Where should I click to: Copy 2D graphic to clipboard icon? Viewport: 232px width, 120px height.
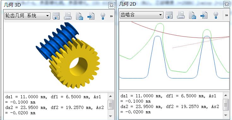pos(193,15)
